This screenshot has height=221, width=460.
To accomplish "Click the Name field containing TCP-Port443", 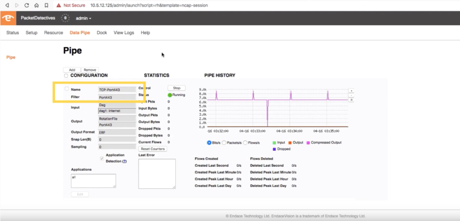I will pos(117,90).
